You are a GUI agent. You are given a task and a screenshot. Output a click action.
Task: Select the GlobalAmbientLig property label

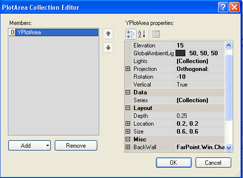pyautogui.click(x=154, y=53)
